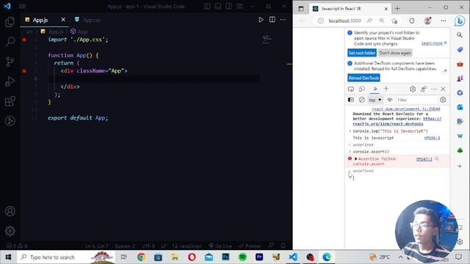
Task: Click the console Filter input field
Action: click(x=416, y=100)
